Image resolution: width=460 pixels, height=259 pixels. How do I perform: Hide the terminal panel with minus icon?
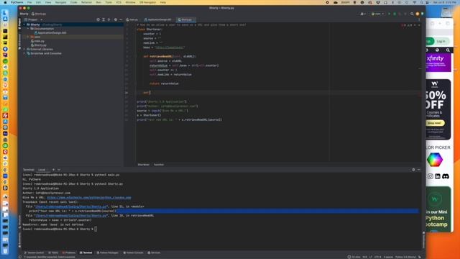pos(418,170)
